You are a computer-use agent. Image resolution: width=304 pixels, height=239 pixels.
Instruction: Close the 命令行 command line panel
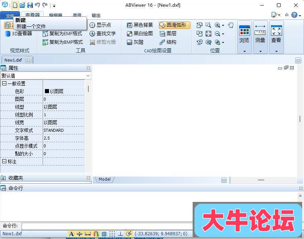pos(301,188)
